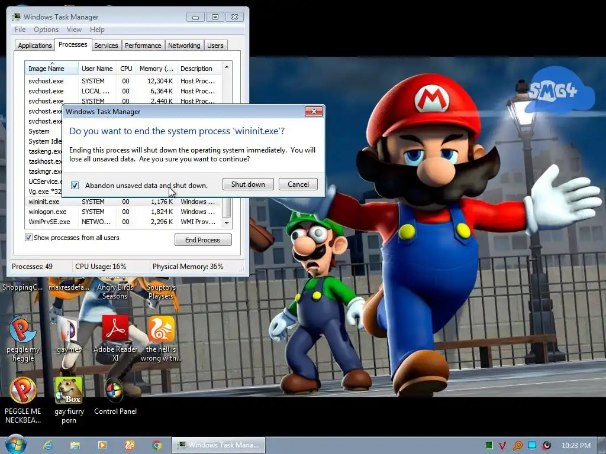Click the process list scroll-up arrow
The height and width of the screenshot is (454, 606).
(x=227, y=67)
